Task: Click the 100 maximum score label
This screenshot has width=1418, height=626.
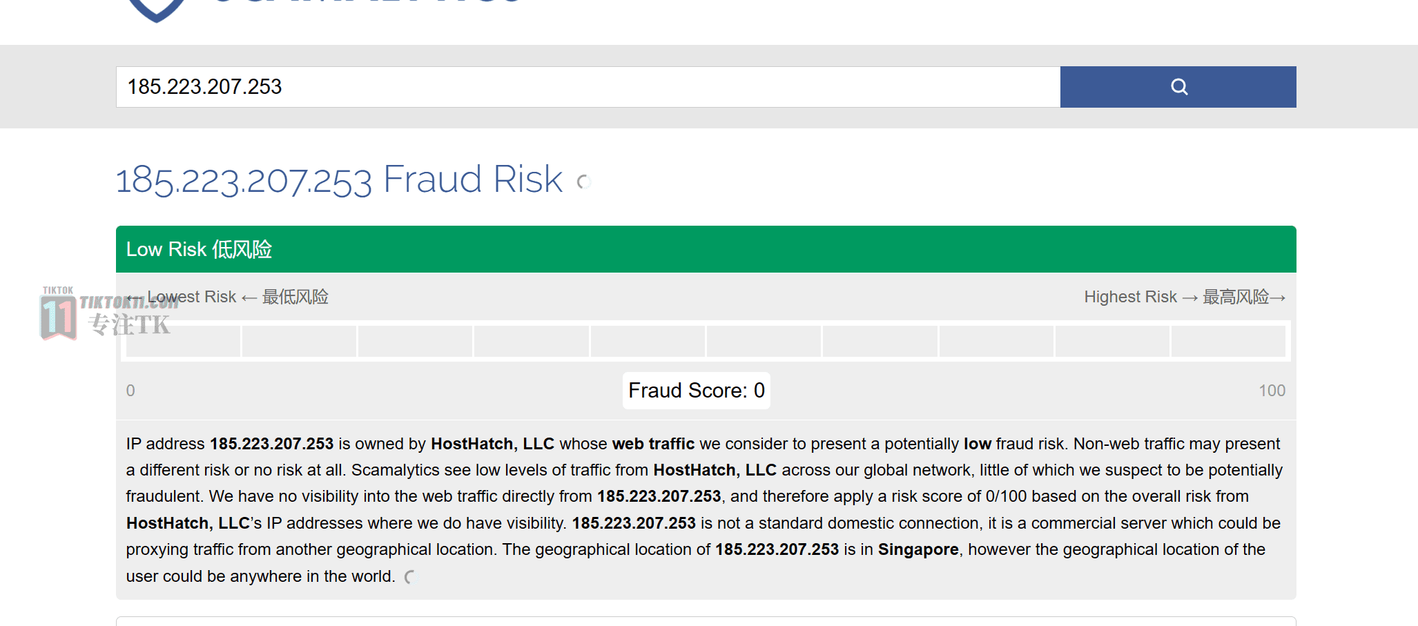Action: (x=1272, y=391)
